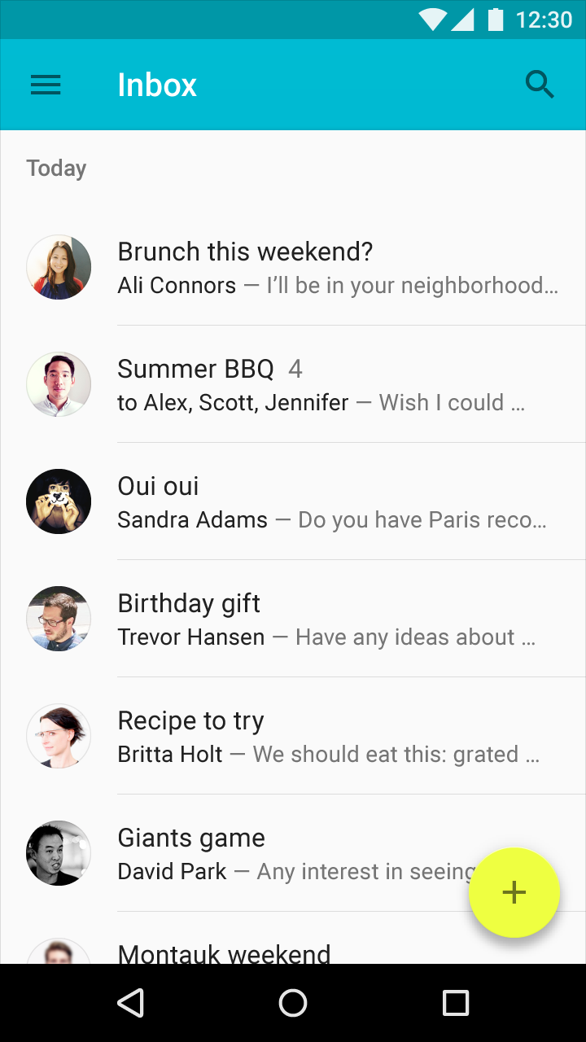Image resolution: width=586 pixels, height=1042 pixels.
Task: Tap Britta Holt's profile avatar
Action: point(59,736)
